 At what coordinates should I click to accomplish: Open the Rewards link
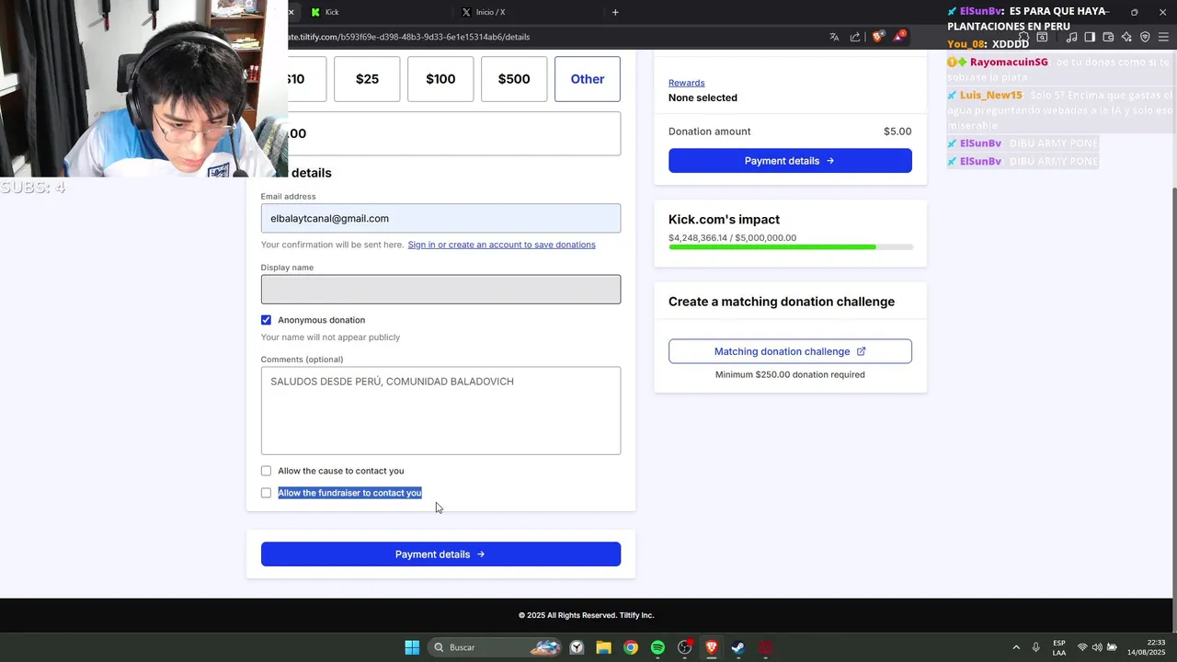(686, 83)
